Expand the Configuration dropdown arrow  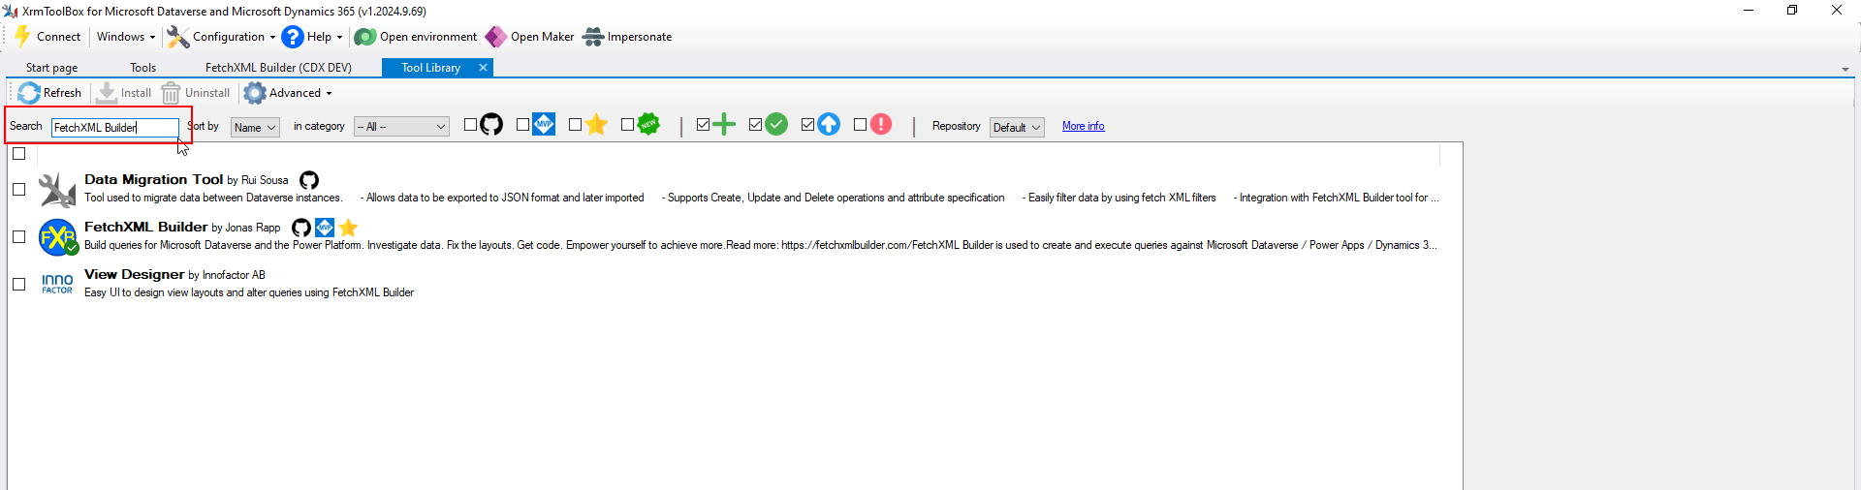click(x=272, y=38)
